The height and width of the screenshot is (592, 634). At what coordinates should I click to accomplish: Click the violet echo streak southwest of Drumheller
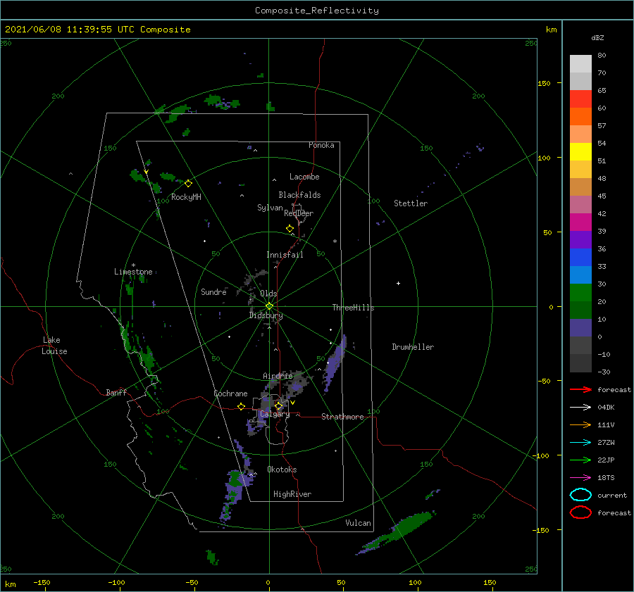coord(335,363)
